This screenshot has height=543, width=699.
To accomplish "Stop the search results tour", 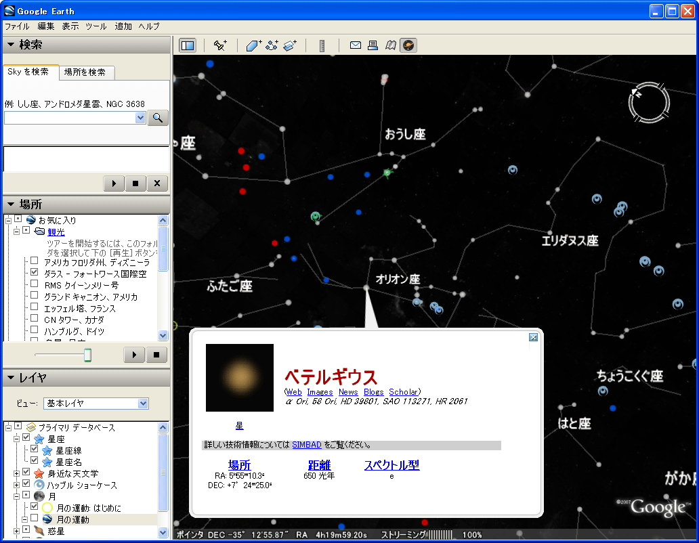I will 135,183.
